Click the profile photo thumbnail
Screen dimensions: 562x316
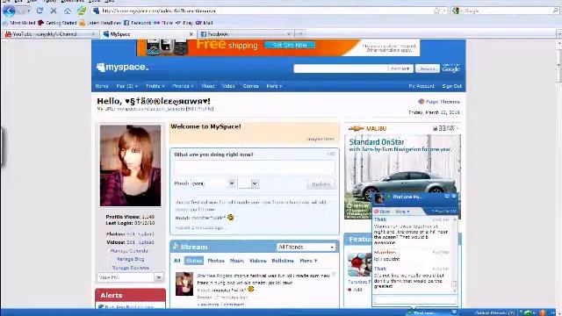pos(131,165)
